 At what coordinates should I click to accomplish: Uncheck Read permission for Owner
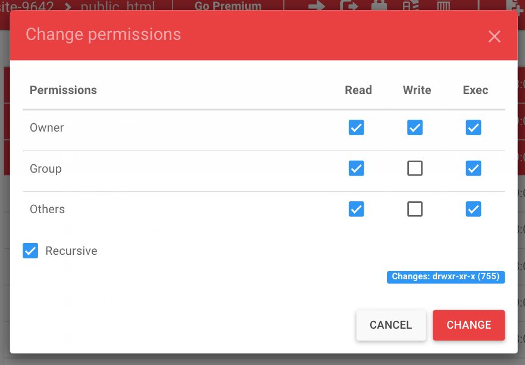[x=356, y=127]
